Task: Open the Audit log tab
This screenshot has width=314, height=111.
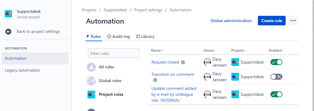Action: pyautogui.click(x=118, y=36)
